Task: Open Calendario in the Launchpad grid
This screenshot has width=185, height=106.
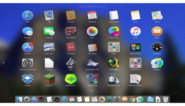Action: (92, 15)
